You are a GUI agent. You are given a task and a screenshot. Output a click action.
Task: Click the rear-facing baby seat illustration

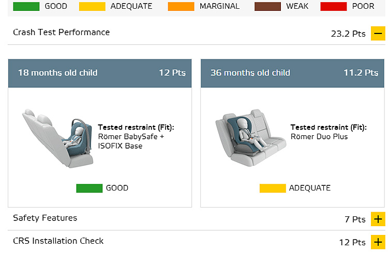coord(58,138)
